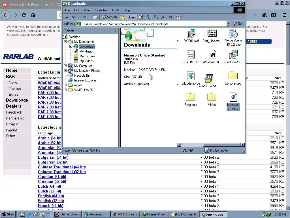Click the horizontal scrollbar in file list
The height and width of the screenshot is (218, 290).
click(x=211, y=145)
